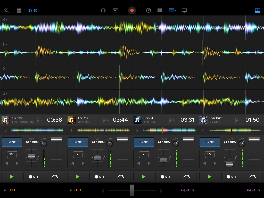Screen dimensions: 264x198
Task: Switch to turntable view icon
Action: coord(148,11)
